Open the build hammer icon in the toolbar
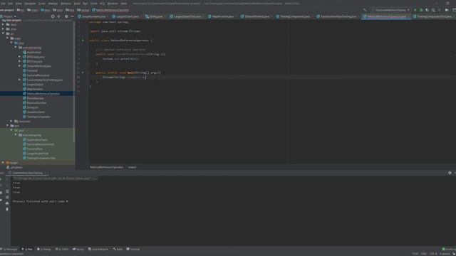The image size is (456, 256). click(365, 10)
